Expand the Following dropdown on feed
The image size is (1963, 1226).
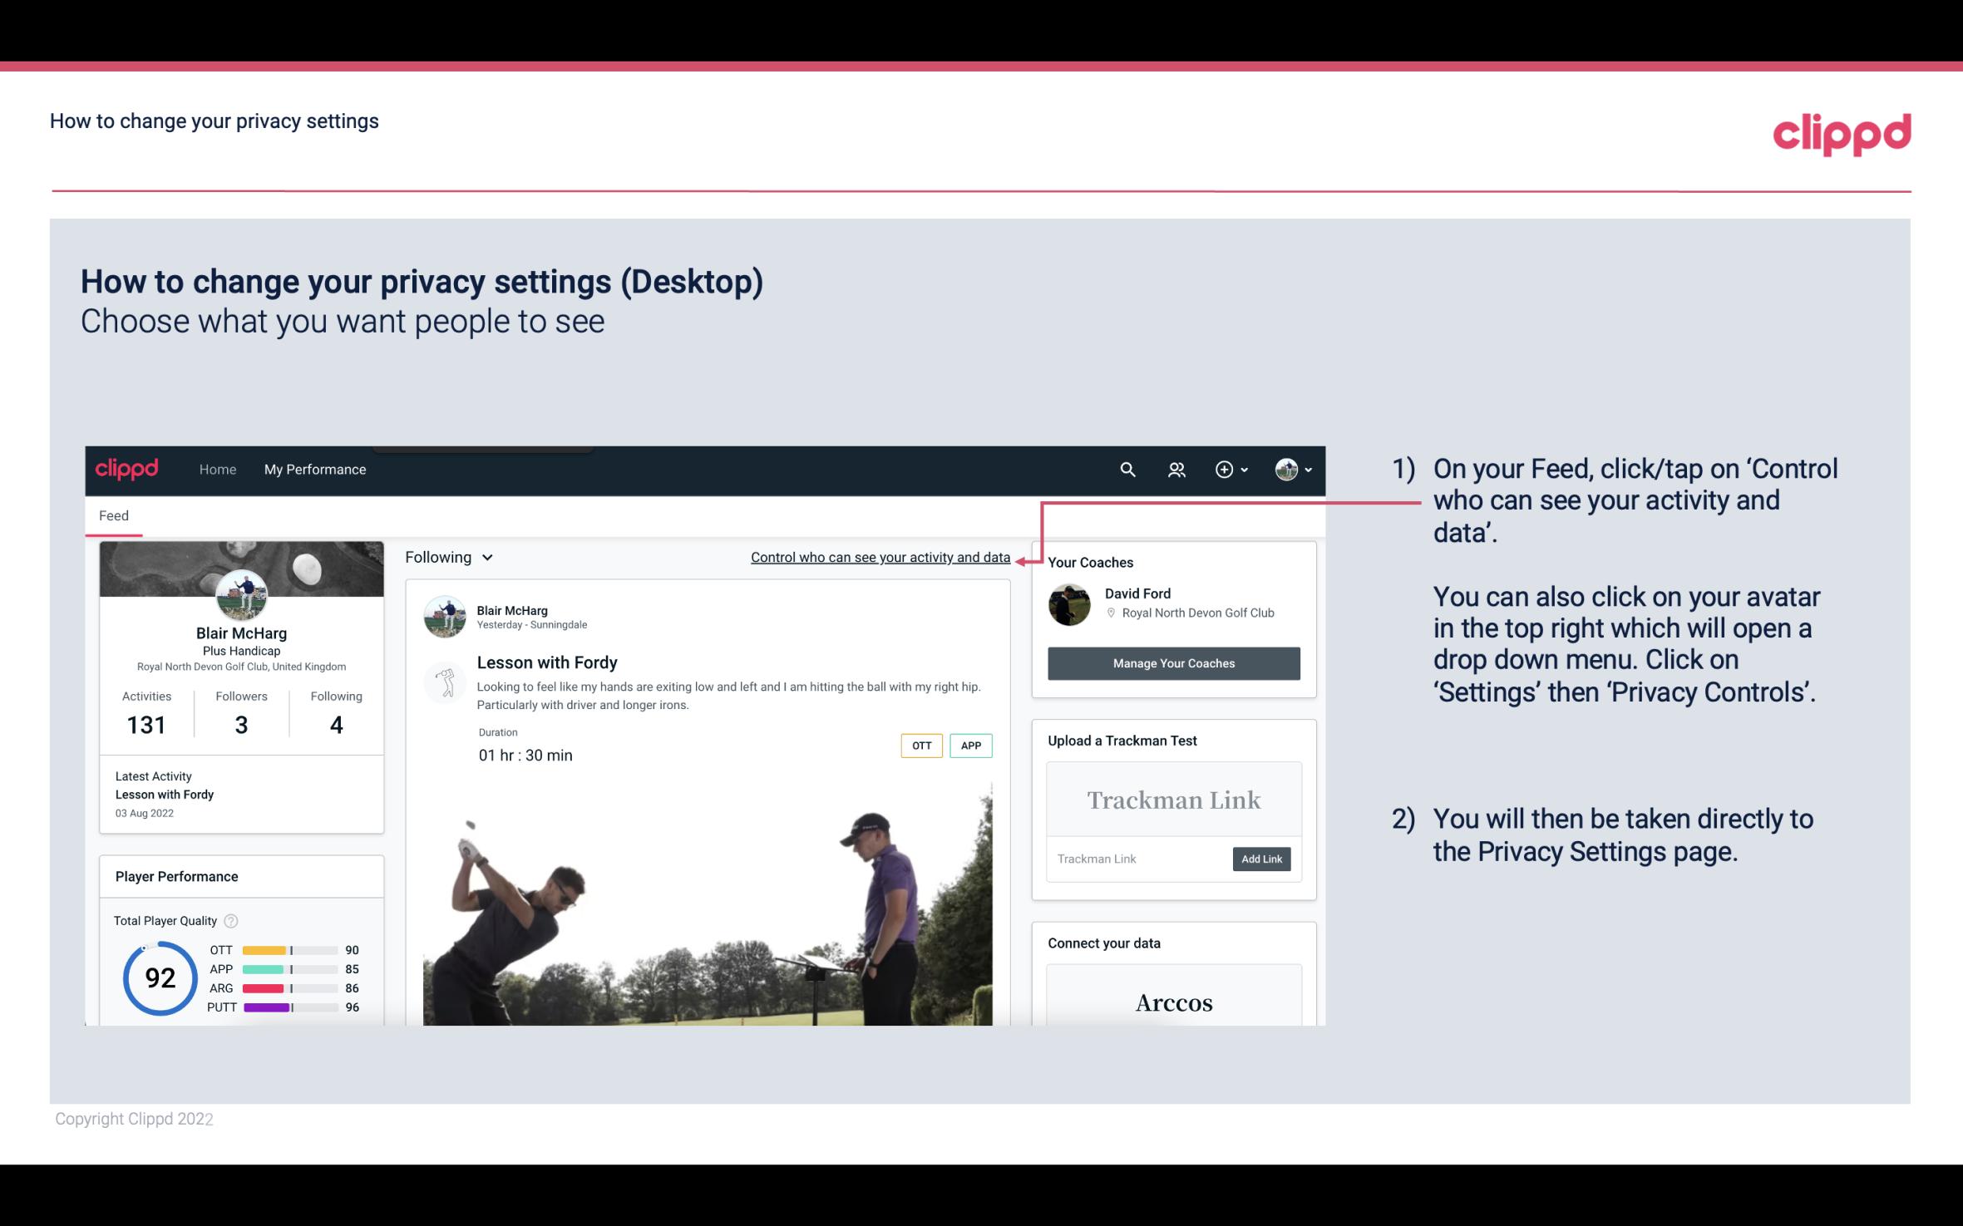(x=446, y=557)
